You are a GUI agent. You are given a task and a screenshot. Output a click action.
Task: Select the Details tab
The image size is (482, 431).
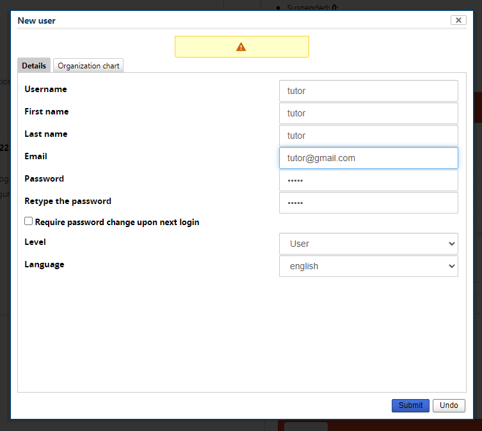click(34, 66)
